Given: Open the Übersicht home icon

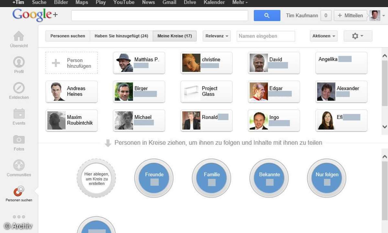Looking at the screenshot, I should (19, 36).
